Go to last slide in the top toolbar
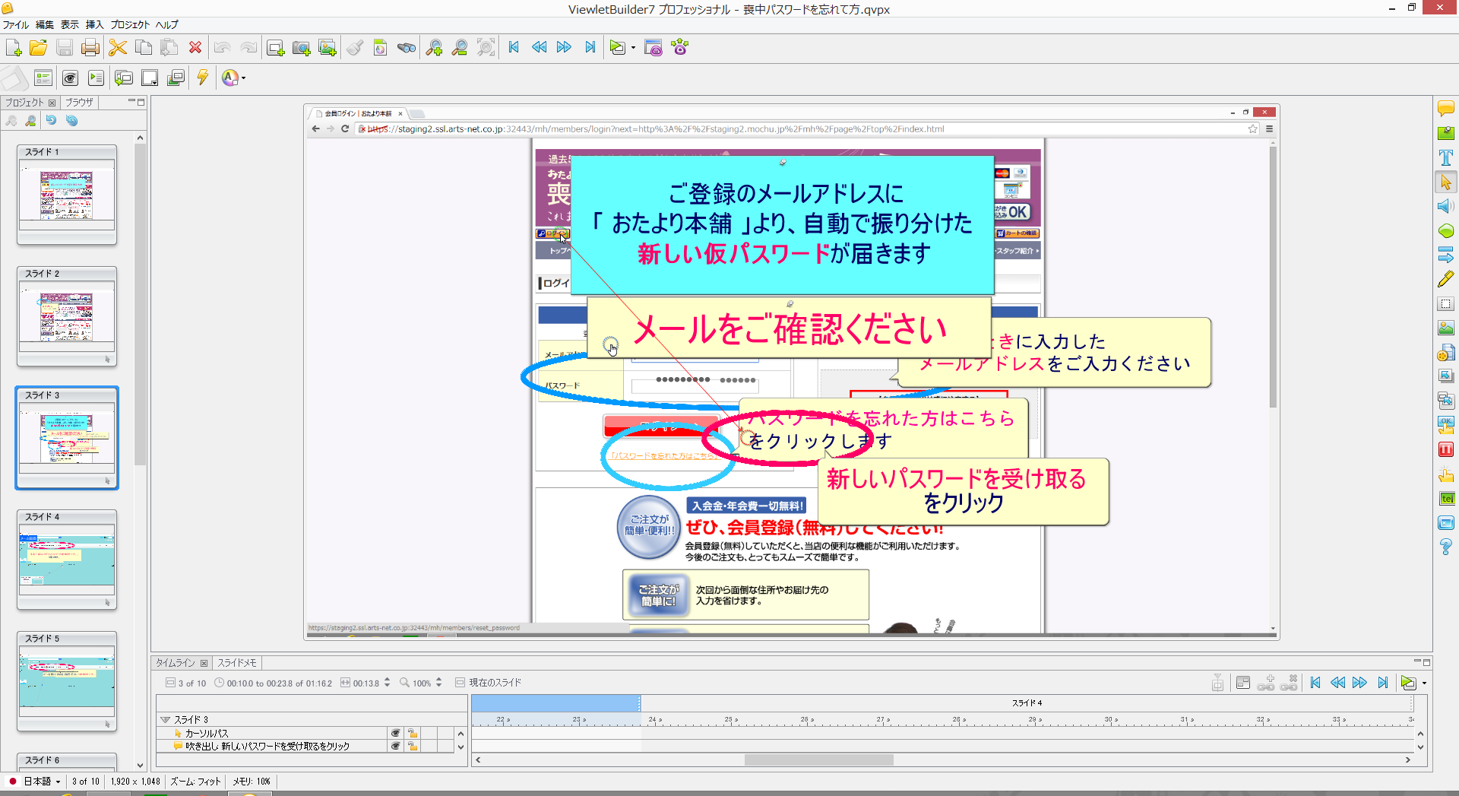Viewport: 1459px width, 796px height. [x=590, y=47]
